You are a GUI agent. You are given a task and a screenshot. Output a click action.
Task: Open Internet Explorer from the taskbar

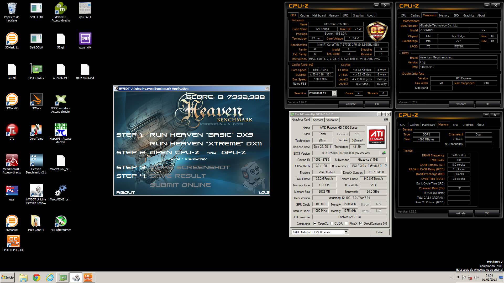(50, 277)
